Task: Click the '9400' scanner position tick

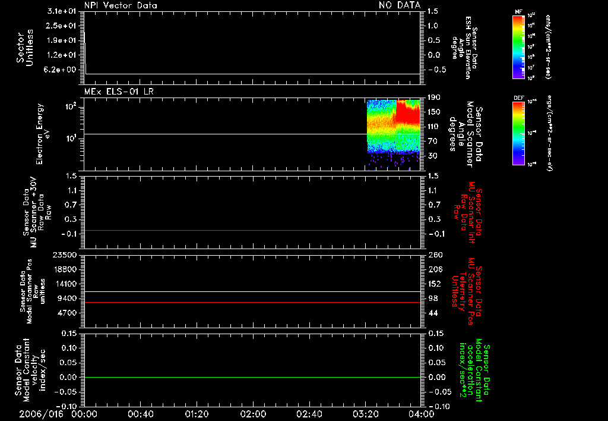Action: (x=66, y=299)
